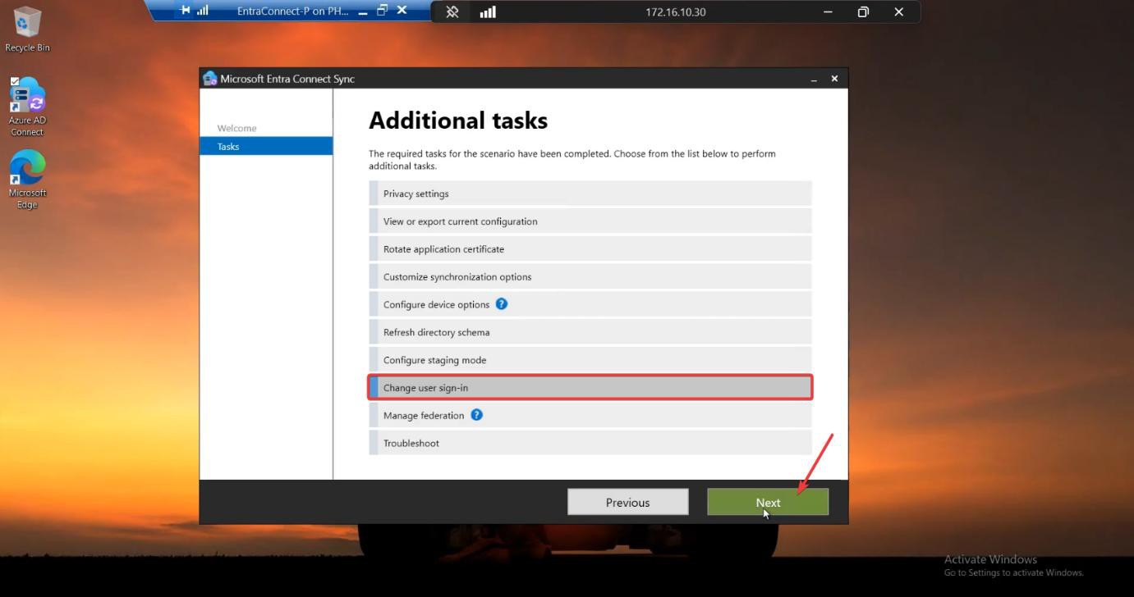This screenshot has height=597, width=1134.
Task: Click the required tasks description text
Action: point(572,159)
